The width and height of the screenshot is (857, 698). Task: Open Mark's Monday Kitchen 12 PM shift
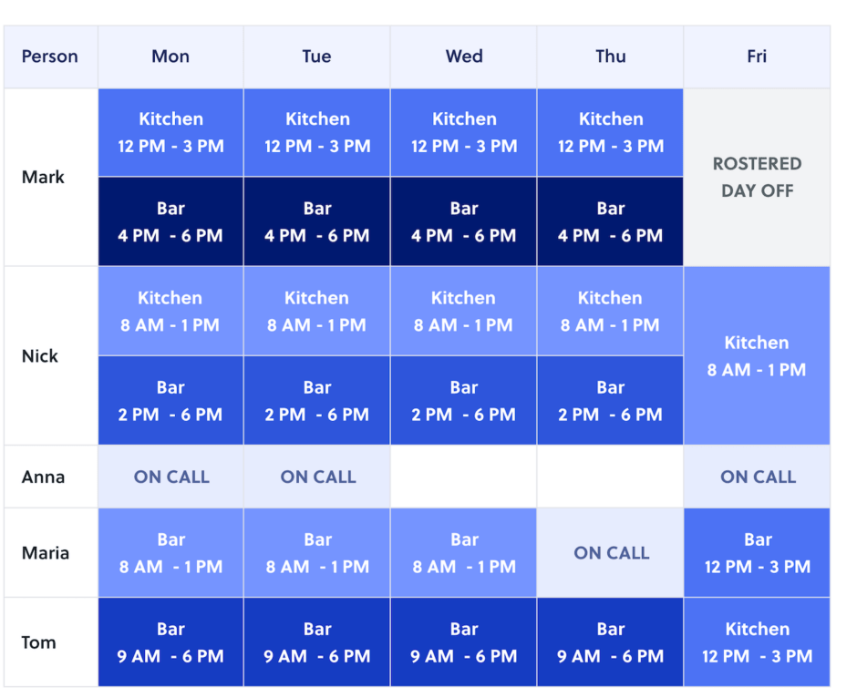pyautogui.click(x=170, y=133)
